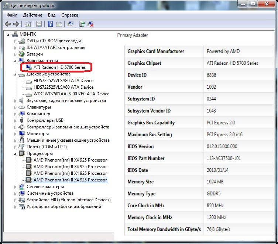Image resolution: width=278 pixels, height=244 pixels.
Task: Collapse the MIN-ПК root node
Action: point(8,35)
